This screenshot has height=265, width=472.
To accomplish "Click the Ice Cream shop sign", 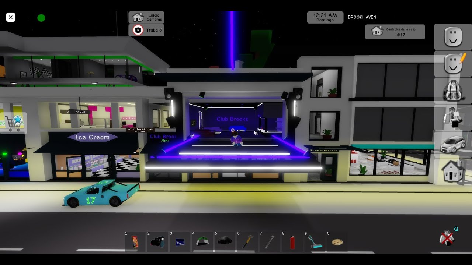I will coord(93,137).
